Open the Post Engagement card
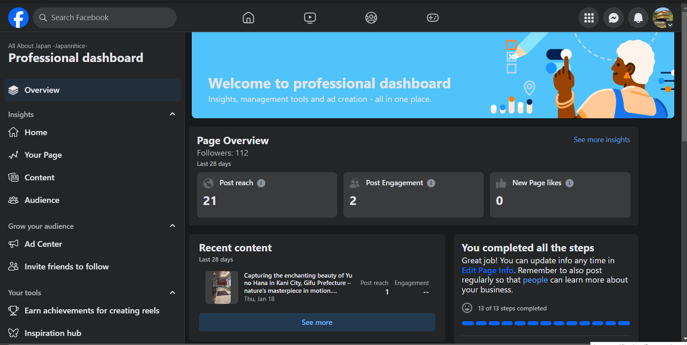The width and height of the screenshot is (687, 345). tap(414, 195)
